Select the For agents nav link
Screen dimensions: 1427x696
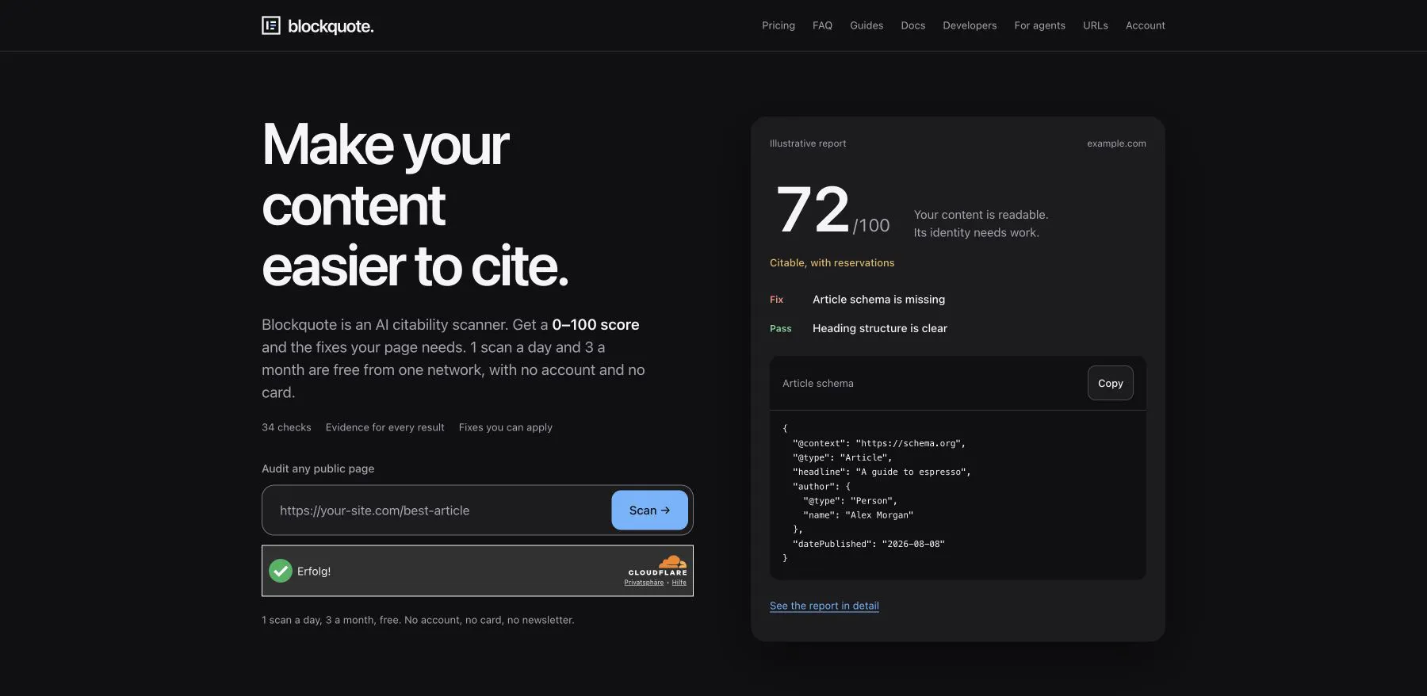[x=1040, y=25]
